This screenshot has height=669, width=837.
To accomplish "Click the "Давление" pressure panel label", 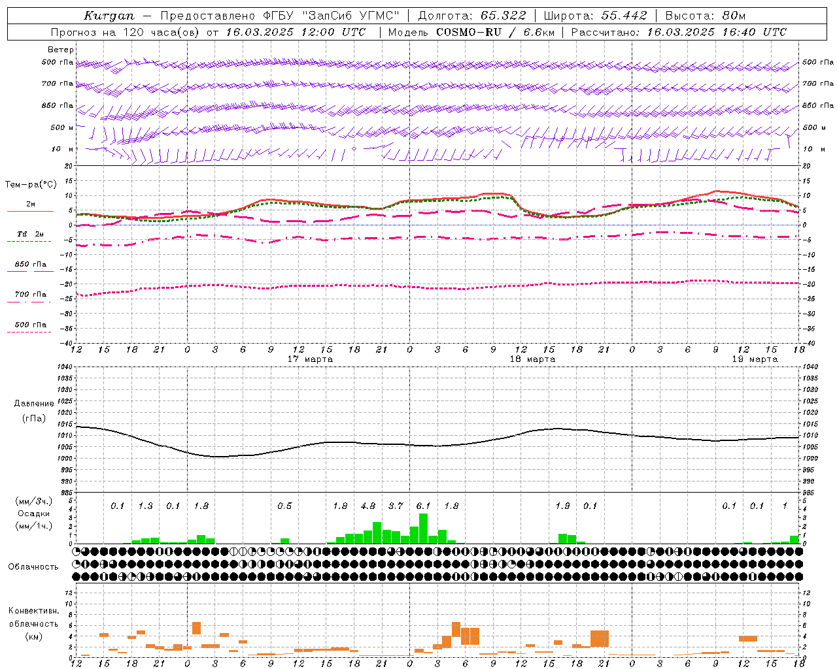I will point(34,404).
